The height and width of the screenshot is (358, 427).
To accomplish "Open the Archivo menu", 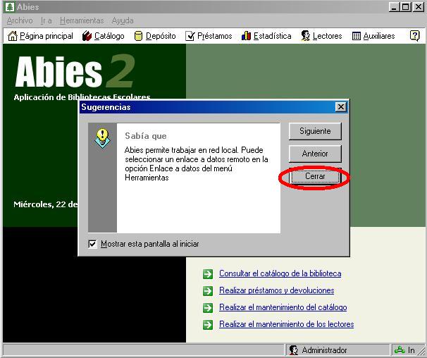I will [x=20, y=20].
